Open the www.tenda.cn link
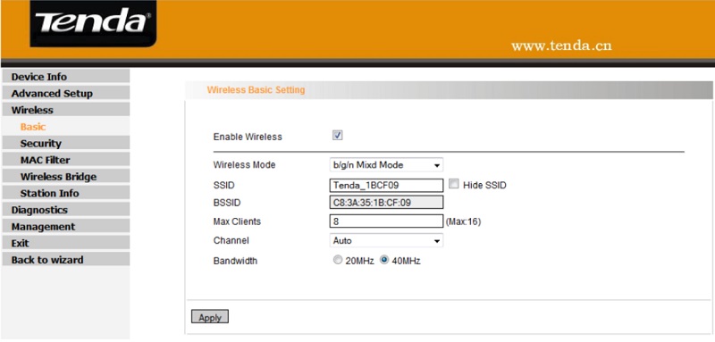715x342 pixels. point(561,46)
